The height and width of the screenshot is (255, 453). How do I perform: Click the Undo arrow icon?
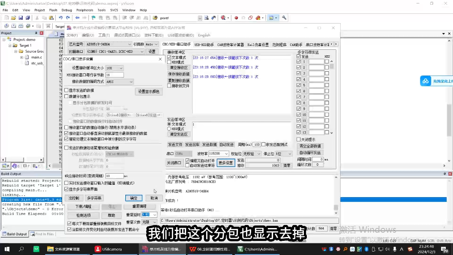61,18
